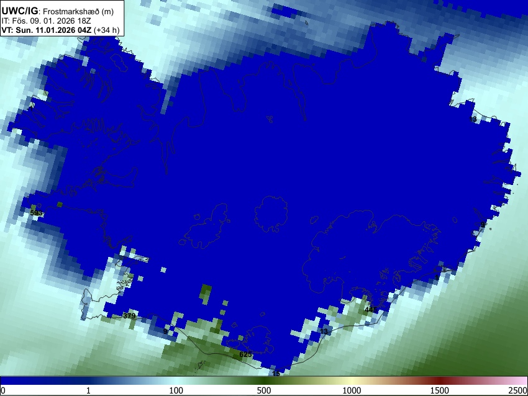Click the dark green colorbar segment above 500

pos(264,380)
